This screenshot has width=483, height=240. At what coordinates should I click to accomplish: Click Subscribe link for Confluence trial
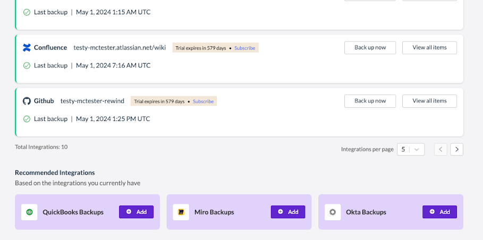tap(244, 48)
